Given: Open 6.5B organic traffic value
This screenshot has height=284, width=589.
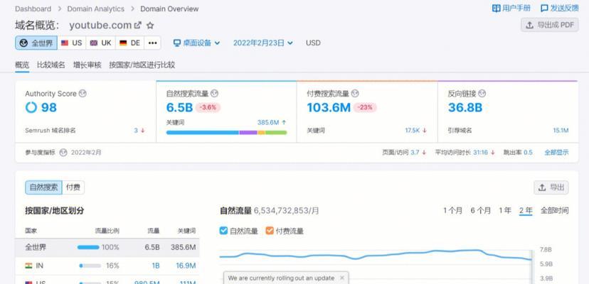Looking at the screenshot, I should (x=179, y=108).
